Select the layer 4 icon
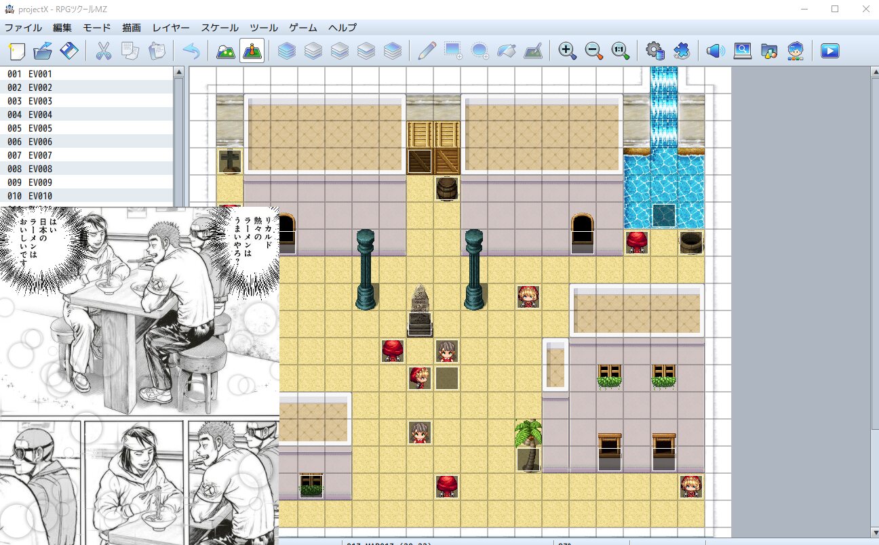Image resolution: width=879 pixels, height=545 pixels. click(393, 51)
